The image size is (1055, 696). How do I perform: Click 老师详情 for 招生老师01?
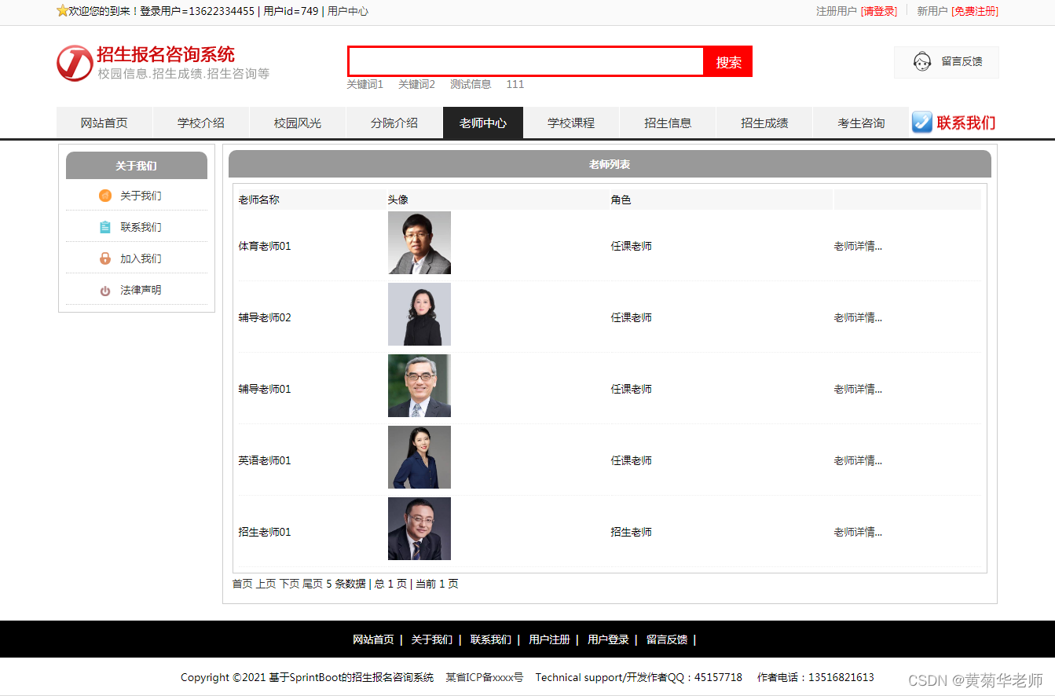coord(858,531)
